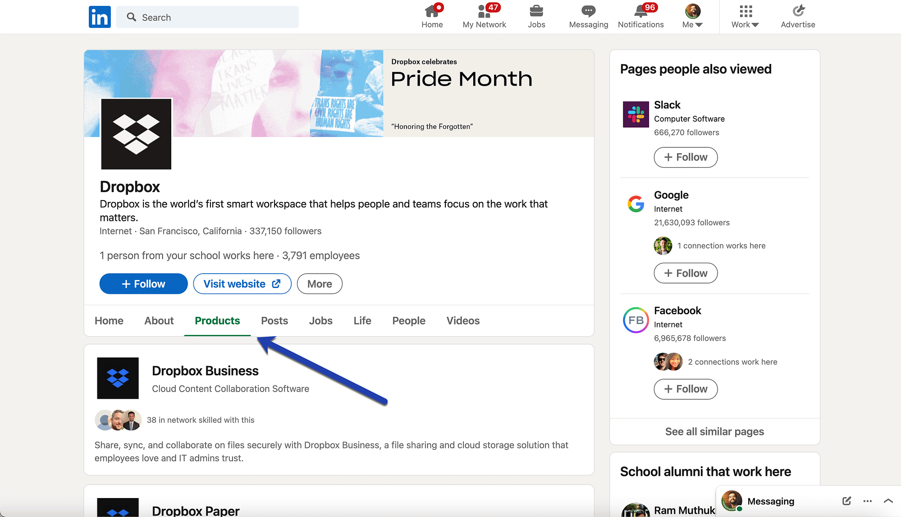
Task: Open the Videos tab
Action: 463,320
